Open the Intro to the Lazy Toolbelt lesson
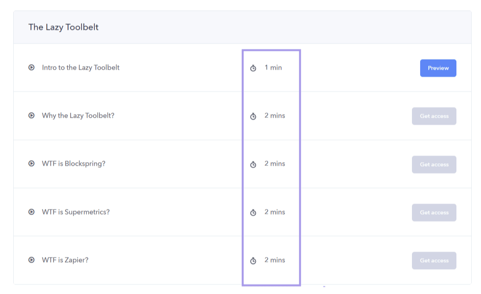This screenshot has width=481, height=294. point(81,67)
